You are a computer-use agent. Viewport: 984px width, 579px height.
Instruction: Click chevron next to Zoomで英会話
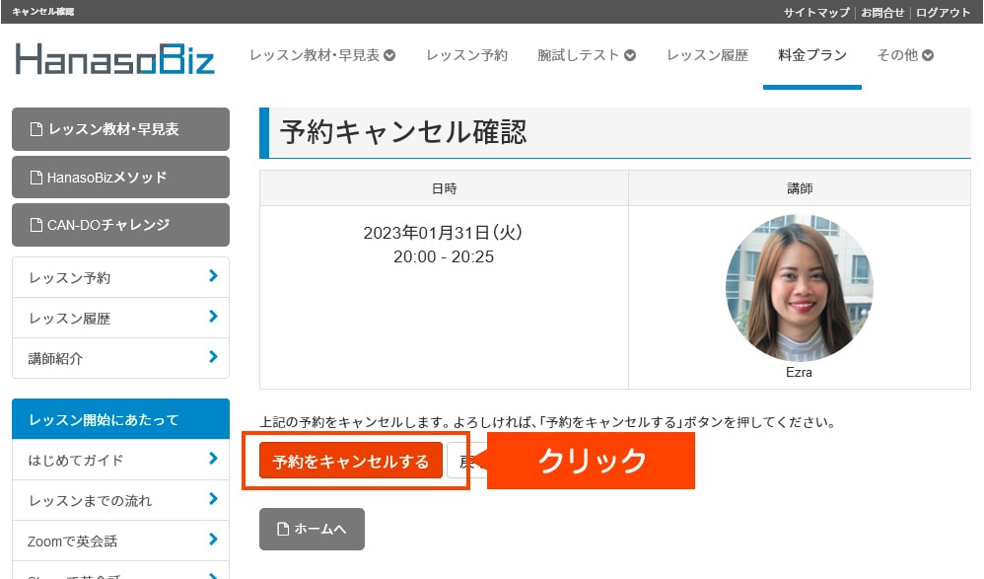tap(213, 539)
